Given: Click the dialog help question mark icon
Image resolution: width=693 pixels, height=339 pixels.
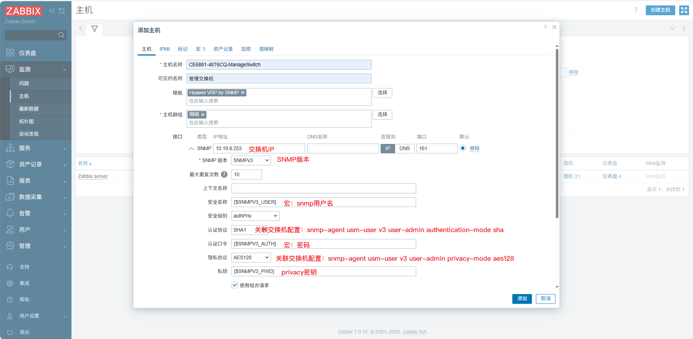Looking at the screenshot, I should [545, 27].
